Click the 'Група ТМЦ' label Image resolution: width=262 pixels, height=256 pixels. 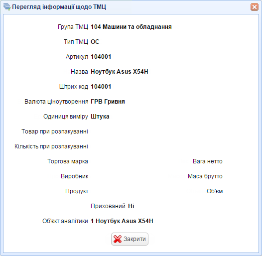click(73, 27)
